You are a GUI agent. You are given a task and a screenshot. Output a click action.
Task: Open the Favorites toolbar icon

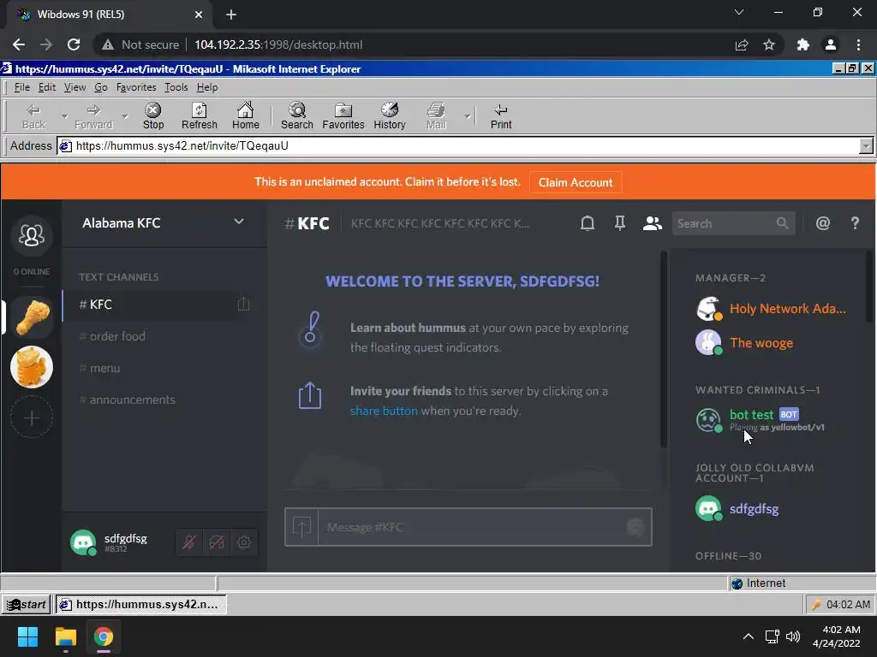(x=343, y=116)
